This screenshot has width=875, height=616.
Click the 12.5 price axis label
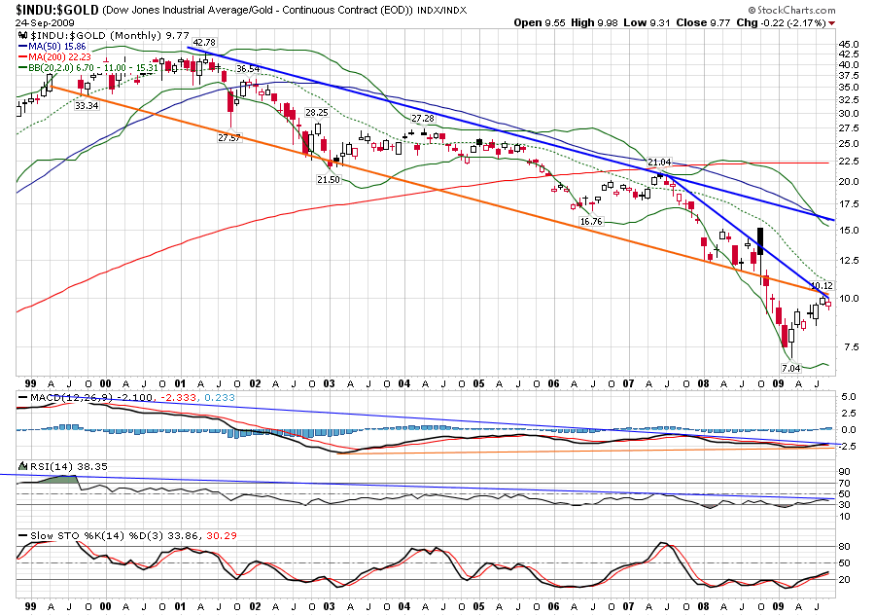pos(849,260)
